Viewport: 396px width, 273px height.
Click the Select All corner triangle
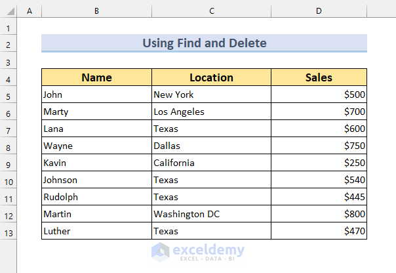(x=9, y=11)
